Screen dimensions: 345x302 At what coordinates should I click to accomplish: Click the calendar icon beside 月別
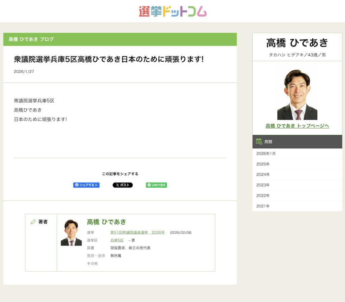tap(259, 142)
